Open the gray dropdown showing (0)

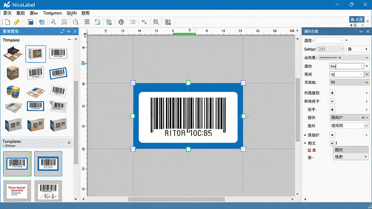349,82
